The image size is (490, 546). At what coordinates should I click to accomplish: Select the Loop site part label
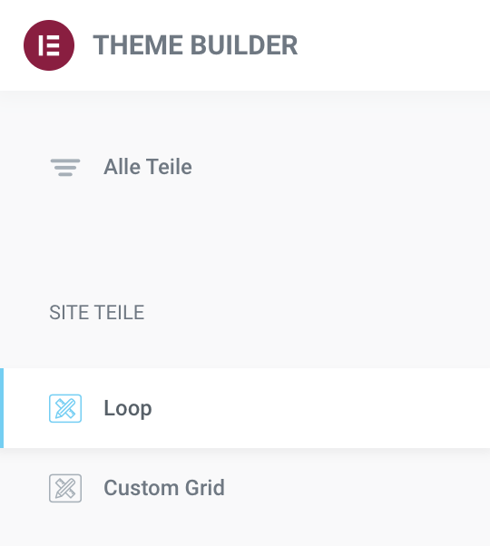[x=128, y=408]
